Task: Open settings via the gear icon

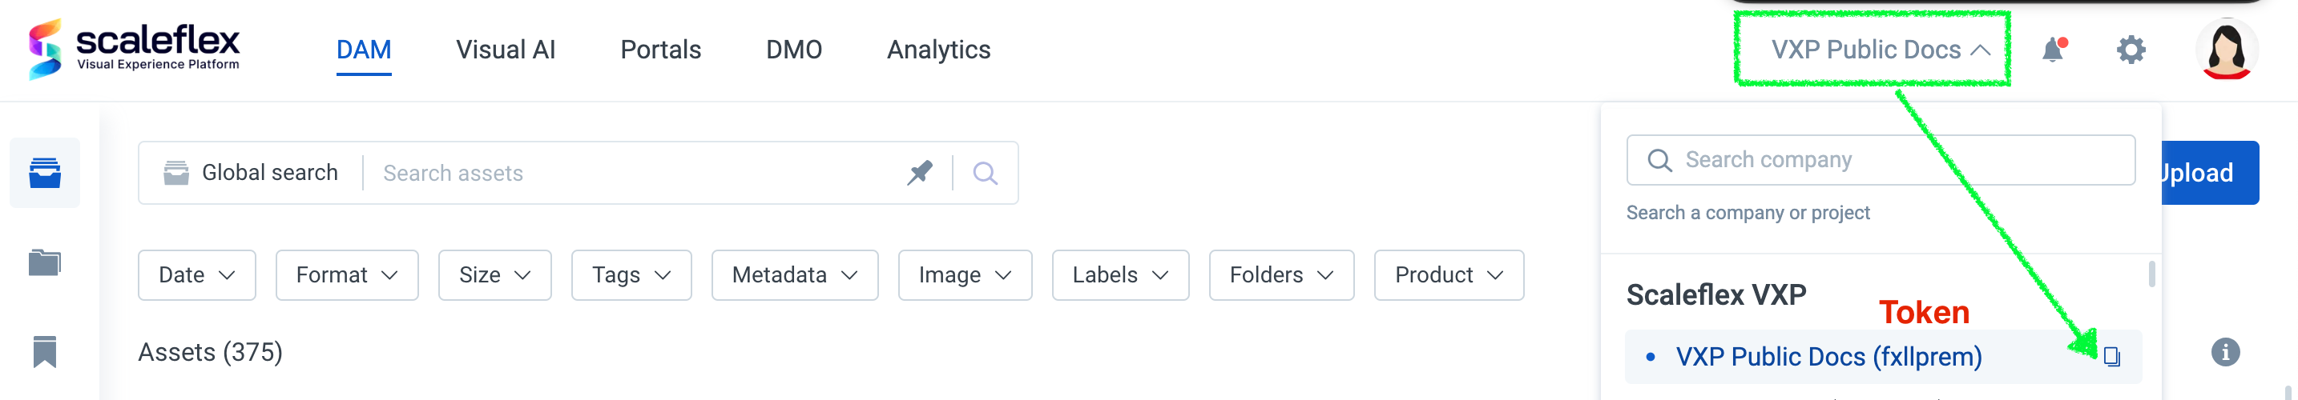Action: pyautogui.click(x=2131, y=50)
